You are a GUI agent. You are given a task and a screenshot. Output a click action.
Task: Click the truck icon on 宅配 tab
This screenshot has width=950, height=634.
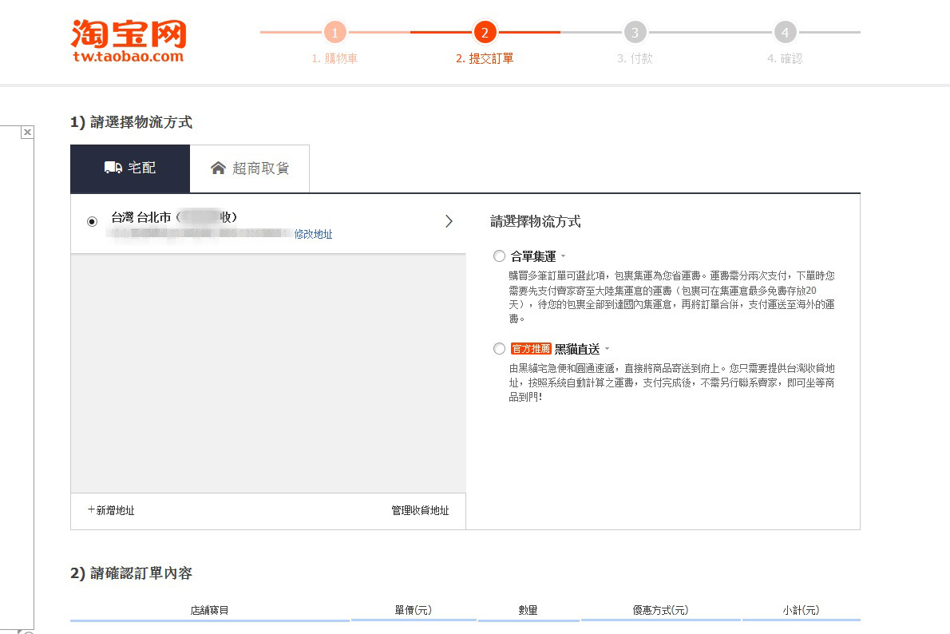113,168
